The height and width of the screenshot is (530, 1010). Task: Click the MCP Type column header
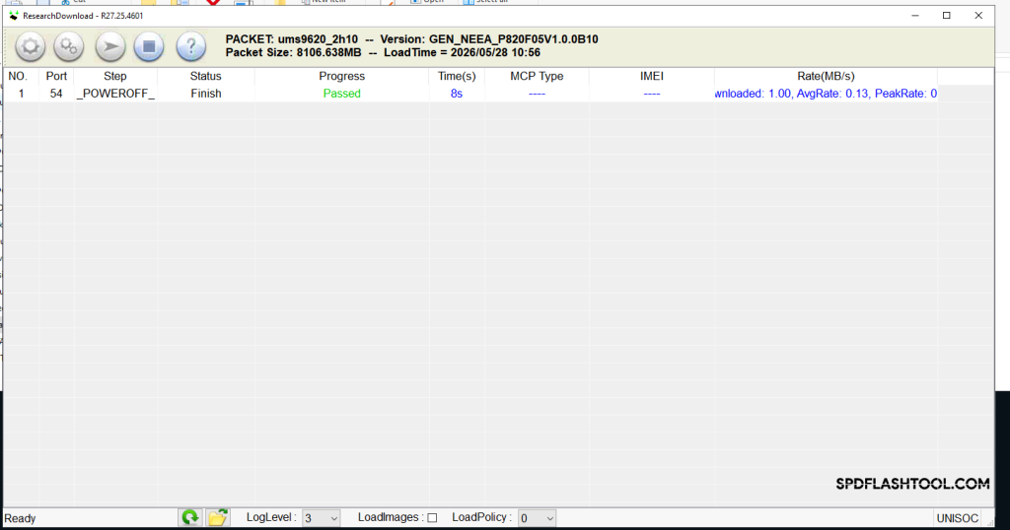[x=537, y=76]
